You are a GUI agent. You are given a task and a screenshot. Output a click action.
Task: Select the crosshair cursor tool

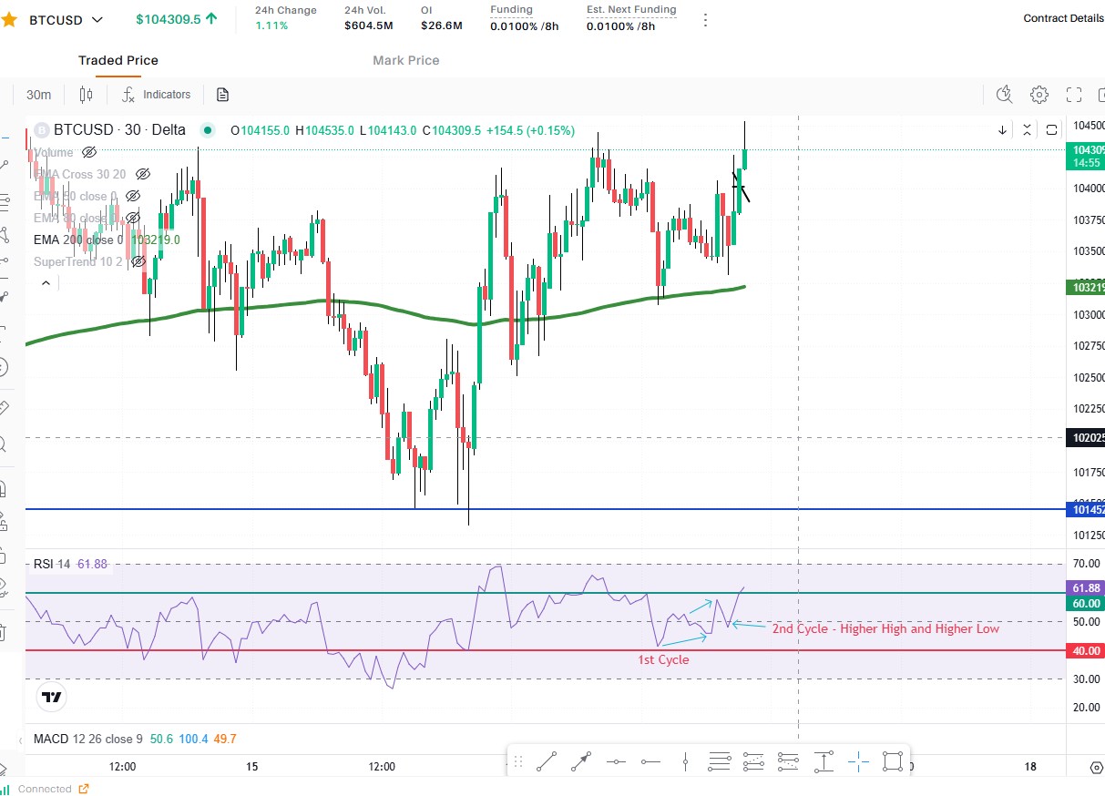[x=857, y=760]
